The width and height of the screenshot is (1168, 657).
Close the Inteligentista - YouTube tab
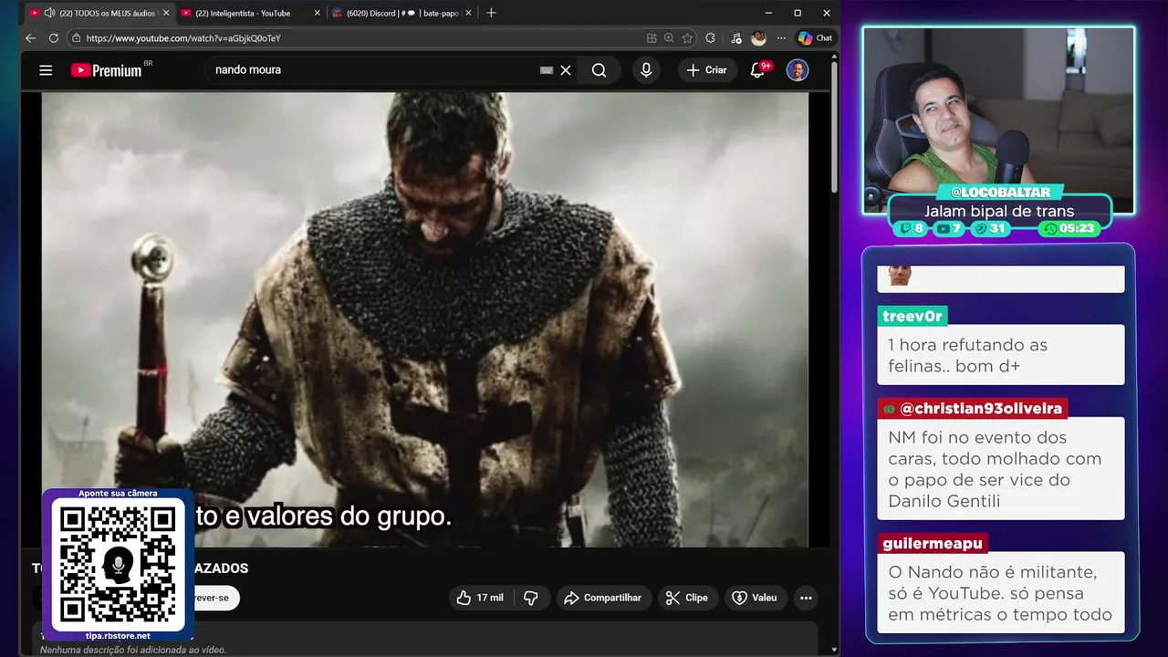click(x=317, y=13)
